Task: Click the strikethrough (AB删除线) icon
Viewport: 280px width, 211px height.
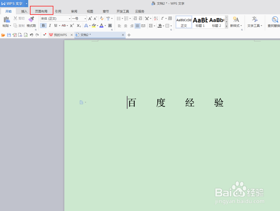Action: coord(64,25)
